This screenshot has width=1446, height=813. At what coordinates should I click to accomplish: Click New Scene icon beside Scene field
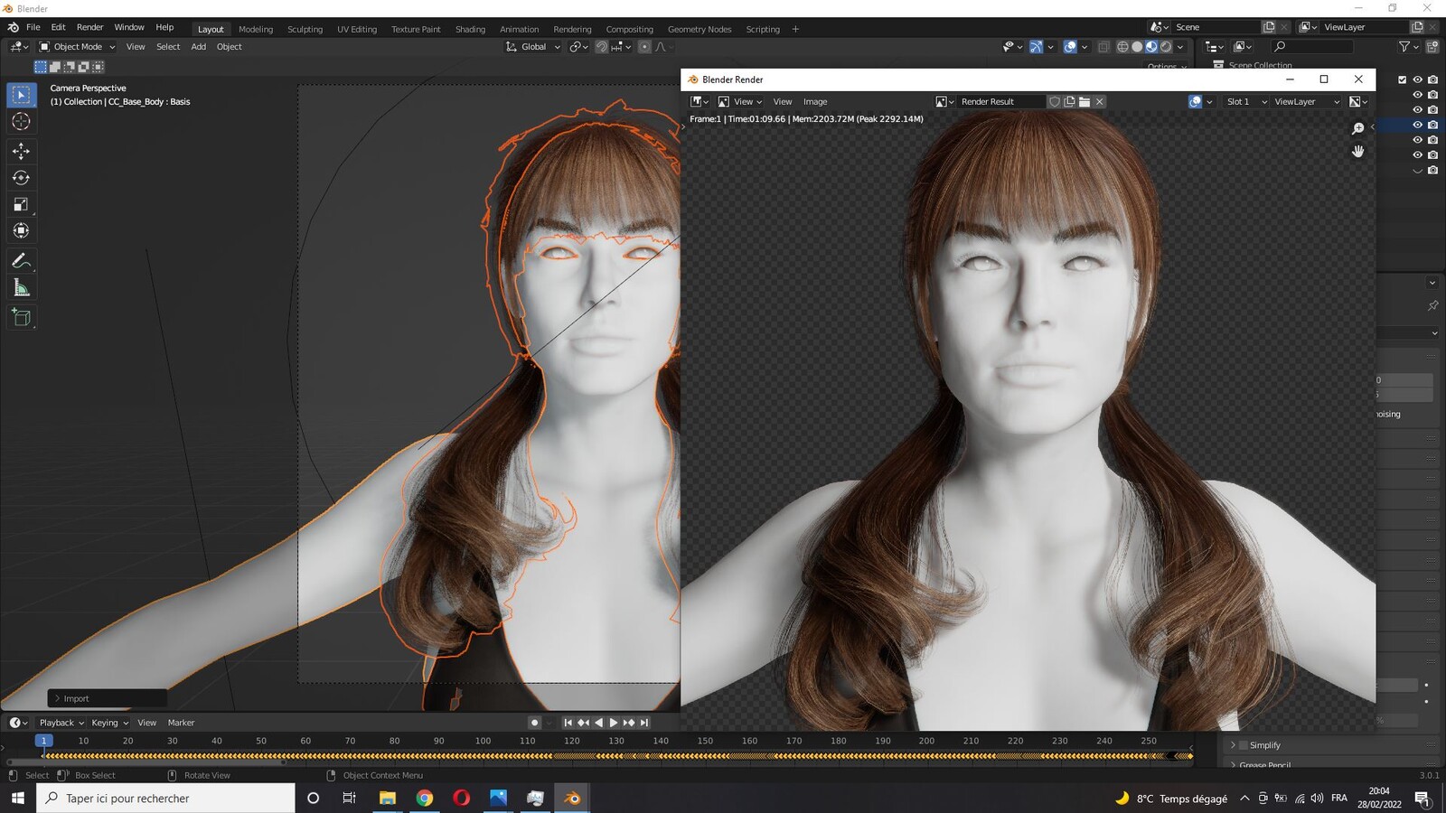click(1269, 27)
